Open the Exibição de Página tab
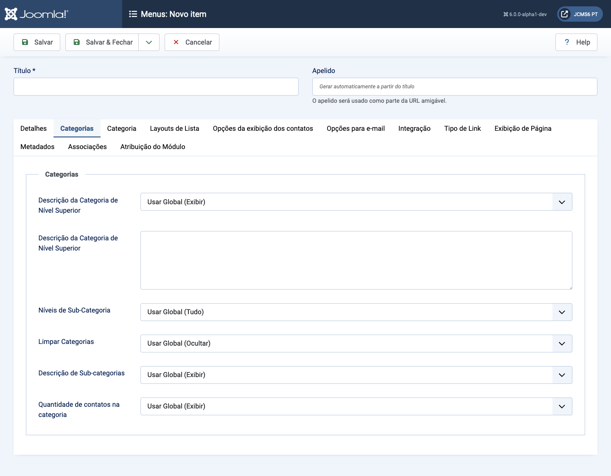Screen dimensions: 611x476 (x=523, y=128)
